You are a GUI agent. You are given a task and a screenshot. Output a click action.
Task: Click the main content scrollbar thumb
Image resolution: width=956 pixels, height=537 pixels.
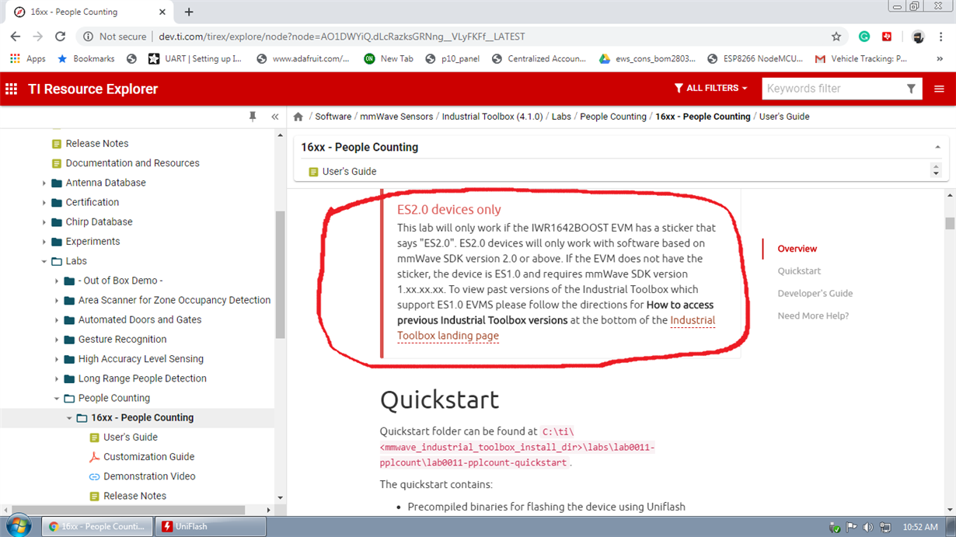[950, 223]
